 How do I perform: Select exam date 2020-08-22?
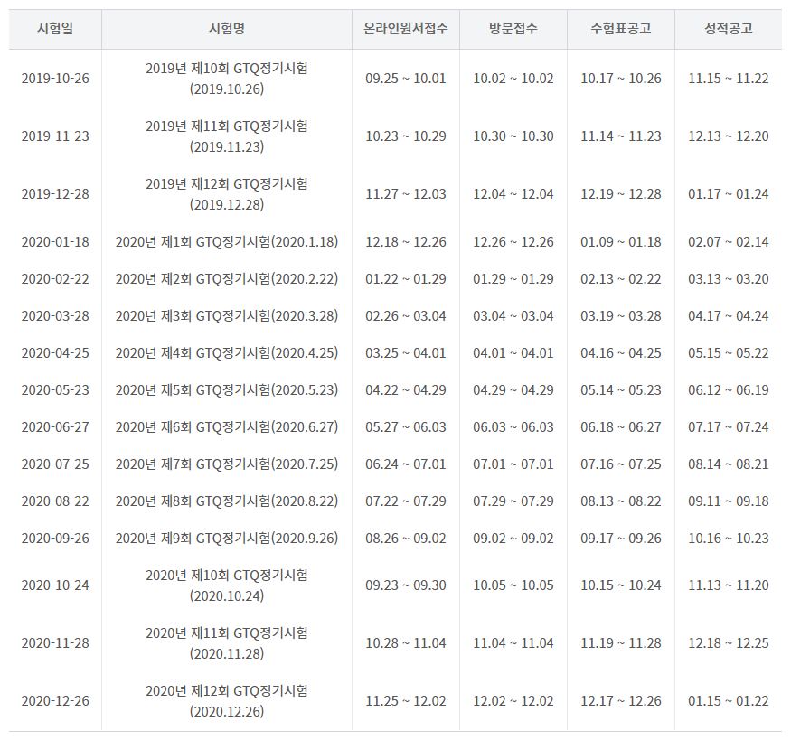click(55, 501)
